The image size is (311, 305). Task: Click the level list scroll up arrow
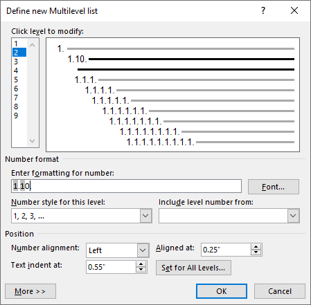[33, 45]
